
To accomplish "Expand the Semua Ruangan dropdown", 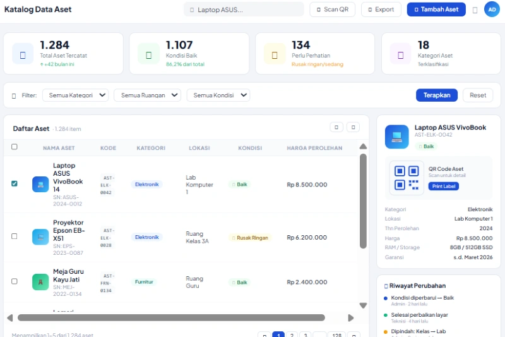I will [147, 95].
